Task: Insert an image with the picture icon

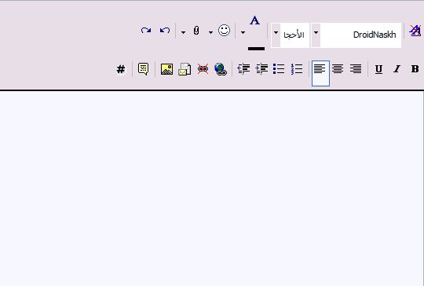Action: pyautogui.click(x=166, y=69)
